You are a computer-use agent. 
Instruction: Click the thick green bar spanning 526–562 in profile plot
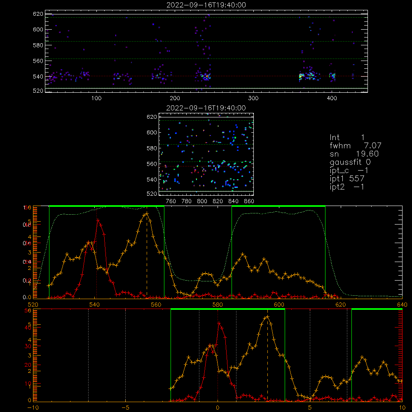107,206
